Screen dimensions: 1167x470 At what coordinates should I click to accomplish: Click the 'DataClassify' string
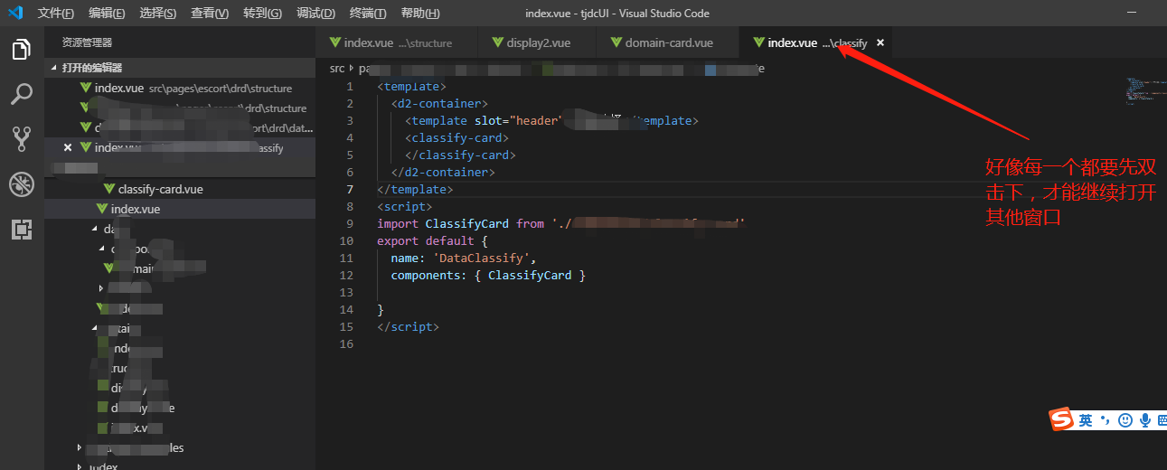481,258
